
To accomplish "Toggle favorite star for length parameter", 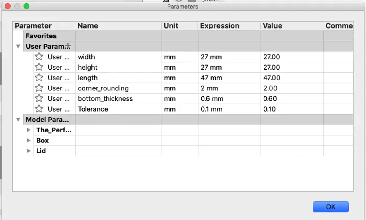I will (x=39, y=78).
